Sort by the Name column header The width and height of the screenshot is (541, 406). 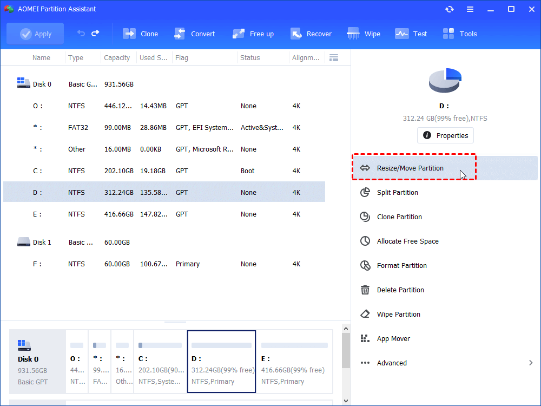pyautogui.click(x=42, y=58)
